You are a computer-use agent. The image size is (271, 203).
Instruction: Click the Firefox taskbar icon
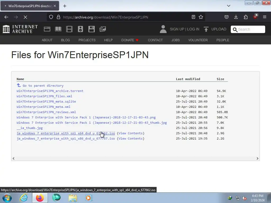40,198
